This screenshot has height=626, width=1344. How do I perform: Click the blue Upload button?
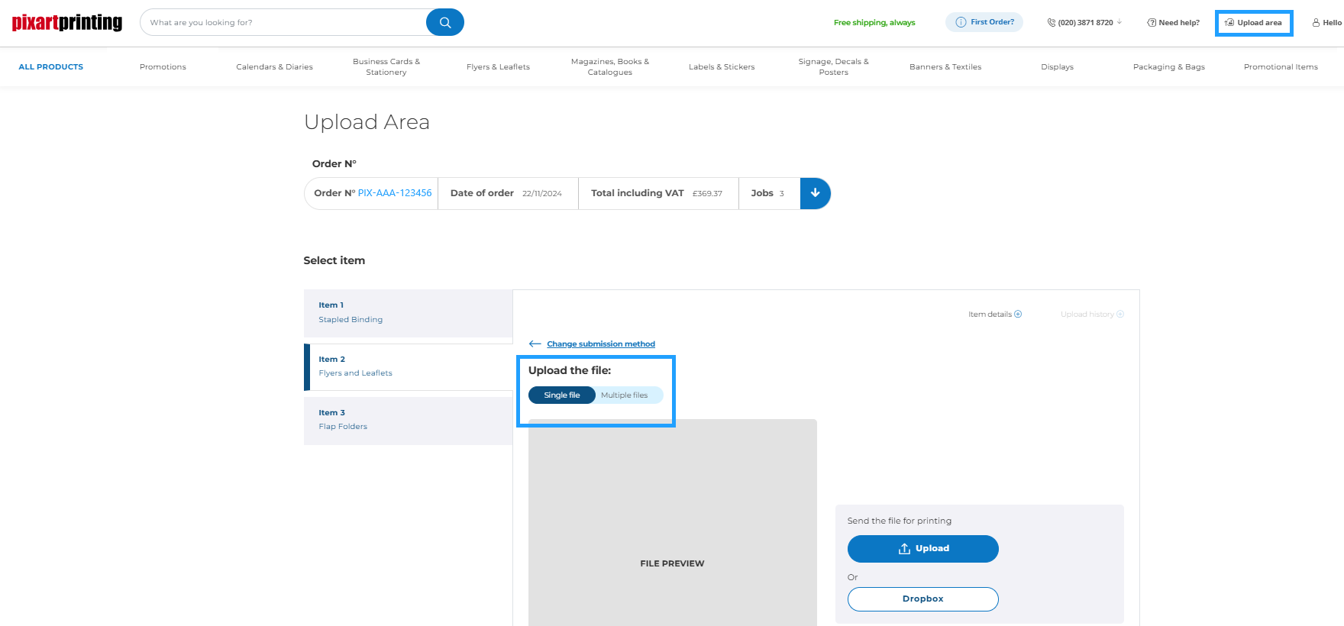tap(922, 549)
